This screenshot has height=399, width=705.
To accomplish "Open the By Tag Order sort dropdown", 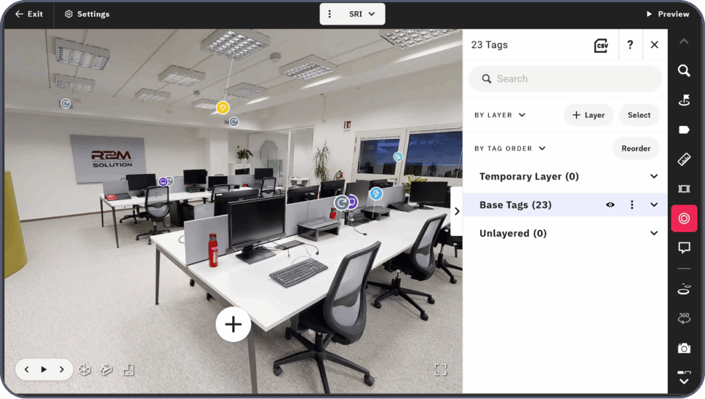I will (x=509, y=149).
